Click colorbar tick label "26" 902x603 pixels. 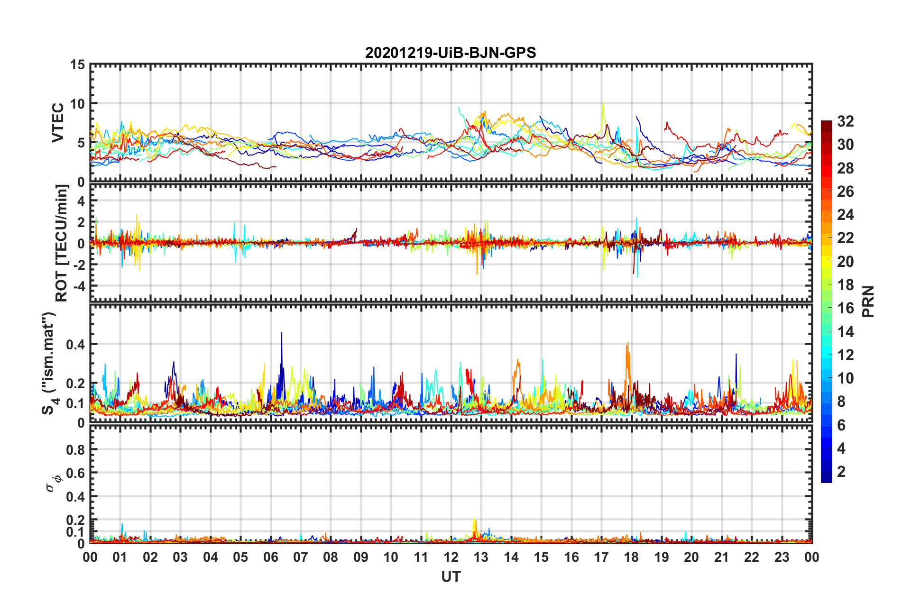(845, 192)
